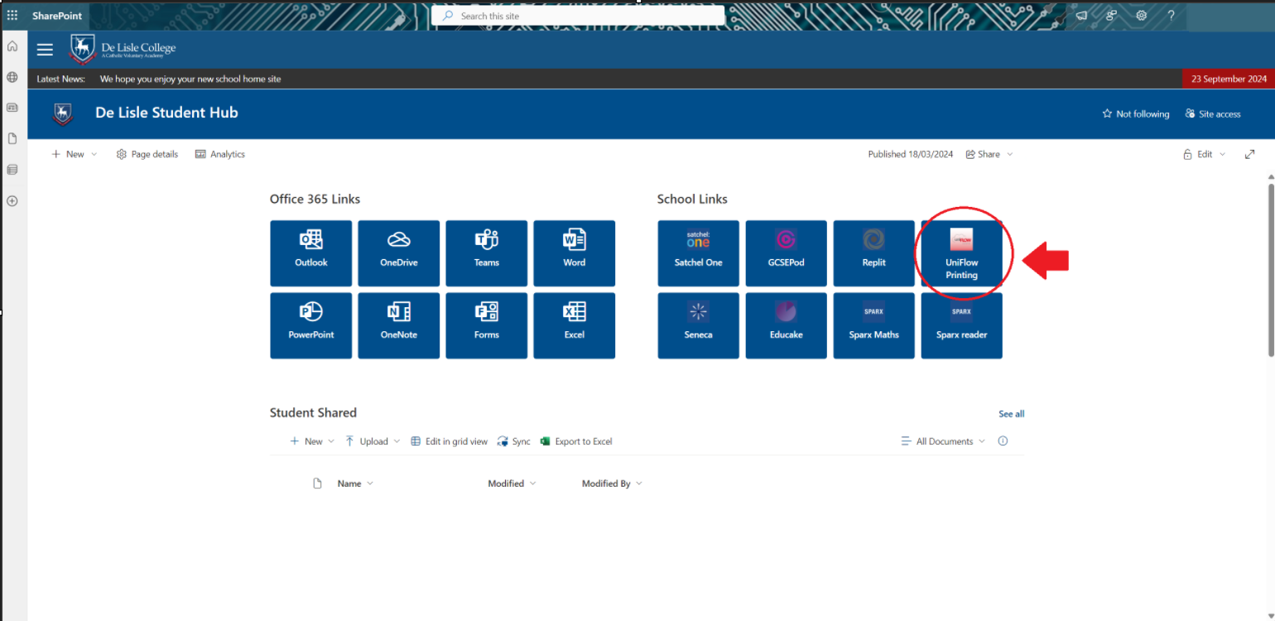Click the De Lisle Student Hub site logo
This screenshot has width=1275, height=621.
tap(62, 113)
